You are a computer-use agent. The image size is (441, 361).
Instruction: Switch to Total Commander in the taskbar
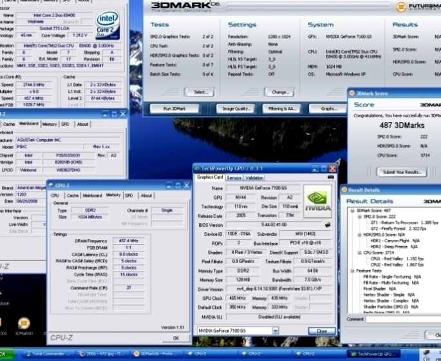(48, 354)
